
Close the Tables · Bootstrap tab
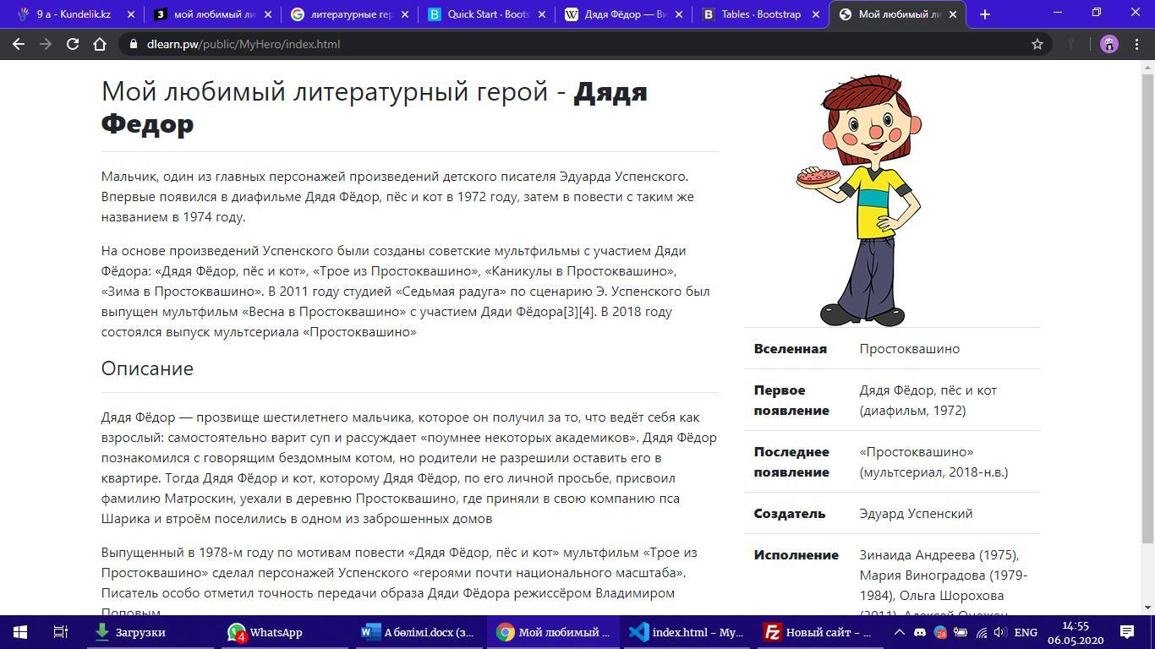[x=816, y=14]
